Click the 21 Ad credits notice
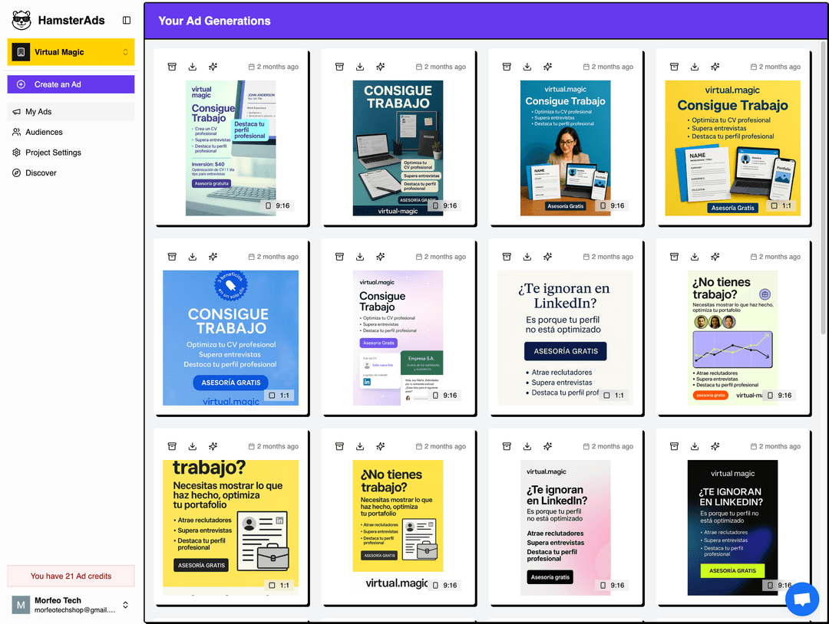The width and height of the screenshot is (829, 624). [71, 576]
